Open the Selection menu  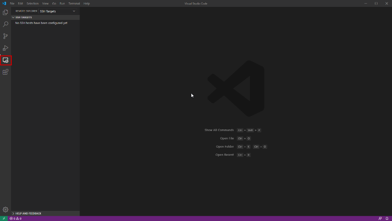[32, 3]
